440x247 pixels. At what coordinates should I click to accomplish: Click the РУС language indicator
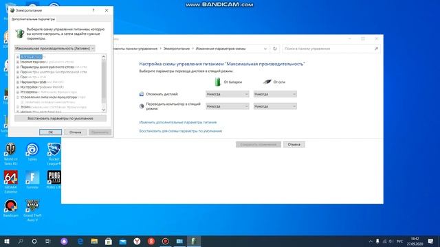[400, 241]
